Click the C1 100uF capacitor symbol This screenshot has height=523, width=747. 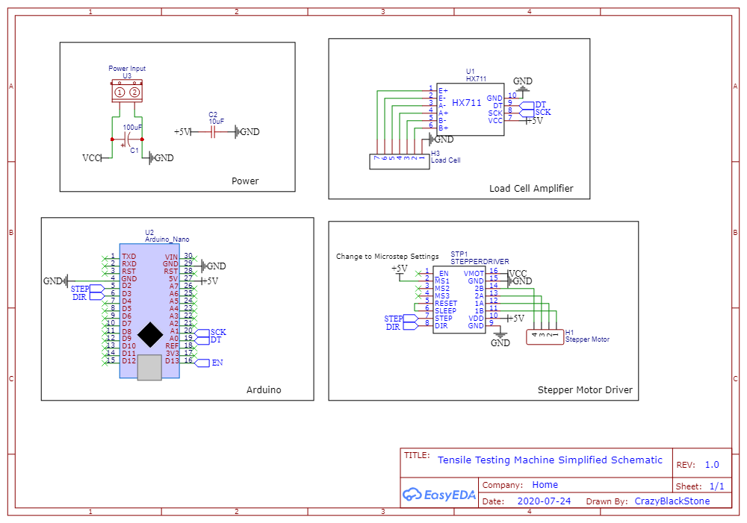[127, 140]
